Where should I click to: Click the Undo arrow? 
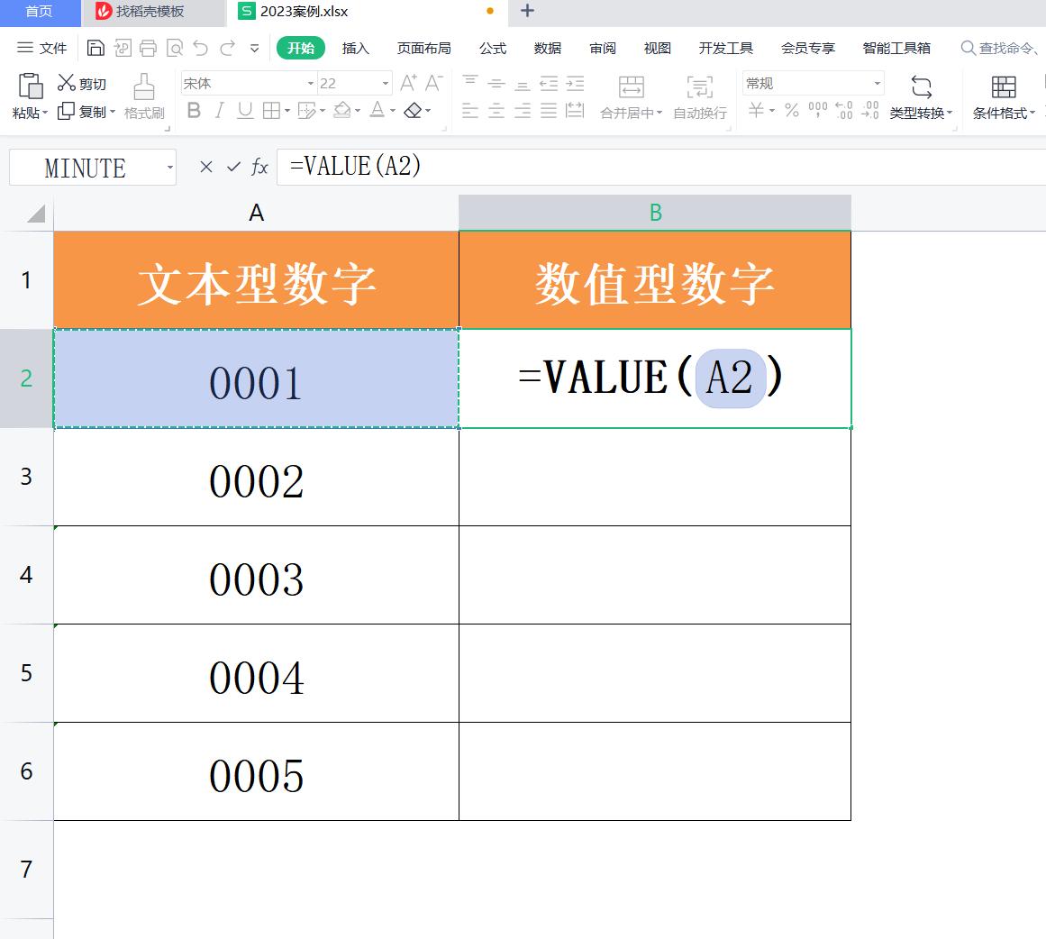tap(200, 48)
